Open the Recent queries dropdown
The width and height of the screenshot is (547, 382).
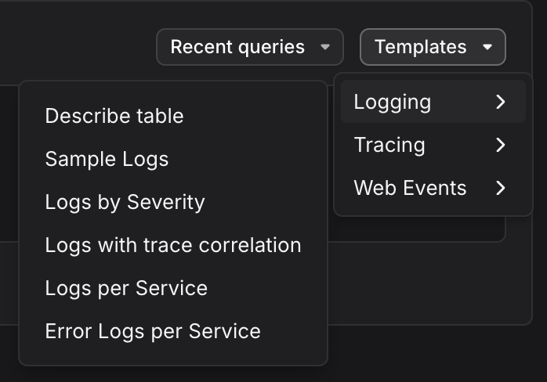pyautogui.click(x=249, y=47)
